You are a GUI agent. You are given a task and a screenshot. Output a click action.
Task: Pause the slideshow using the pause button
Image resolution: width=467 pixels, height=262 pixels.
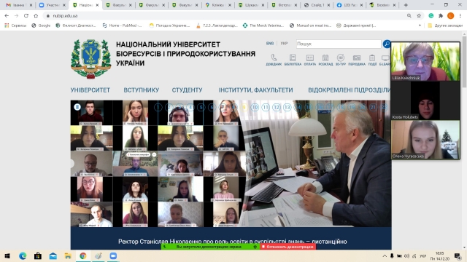point(77,107)
